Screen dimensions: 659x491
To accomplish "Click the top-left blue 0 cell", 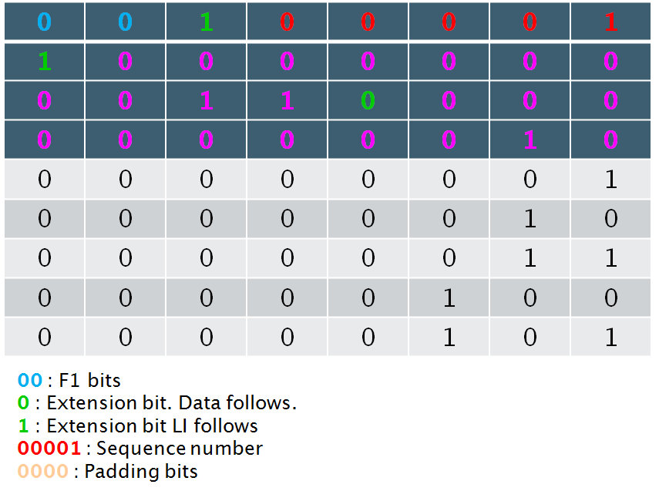I will tap(44, 22).
